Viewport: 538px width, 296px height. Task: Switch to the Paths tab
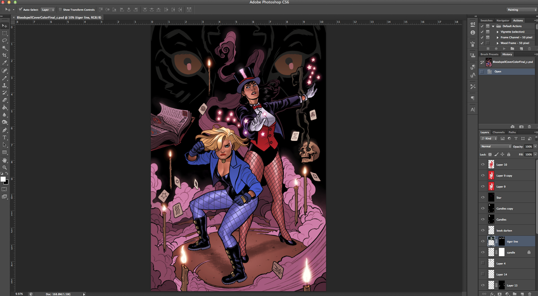512,132
